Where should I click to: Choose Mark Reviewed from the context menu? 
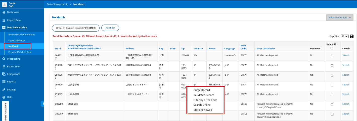pos(203,110)
